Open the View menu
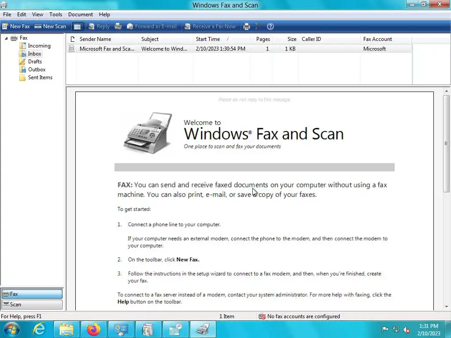 [x=37, y=15]
